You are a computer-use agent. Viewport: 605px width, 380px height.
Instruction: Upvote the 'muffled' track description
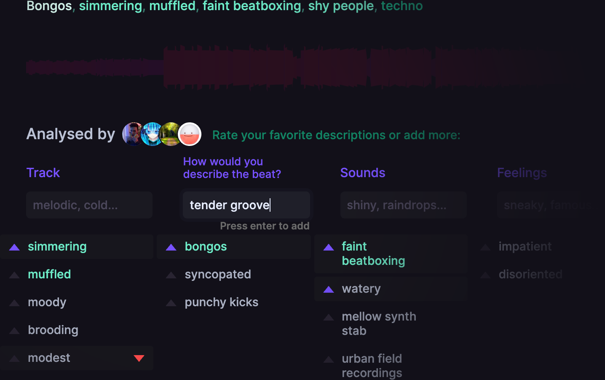click(14, 275)
